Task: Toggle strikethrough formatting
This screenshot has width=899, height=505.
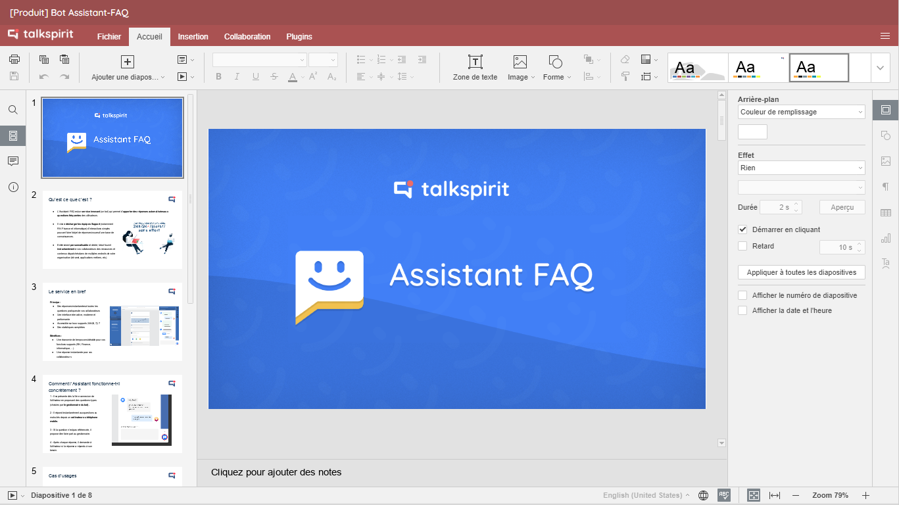Action: pyautogui.click(x=274, y=77)
